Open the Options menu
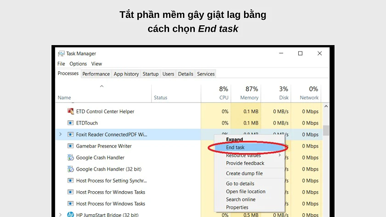This screenshot has width=386, height=217. pyautogui.click(x=78, y=64)
